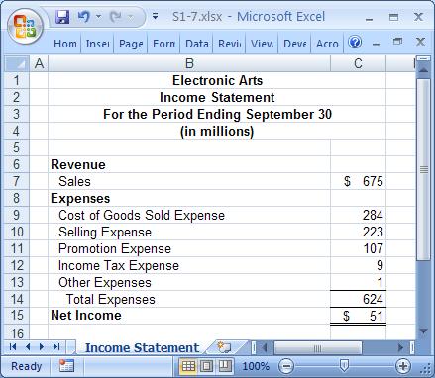Image resolution: width=435 pixels, height=378 pixels.
Task: Select the Income Statement sheet tab
Action: pyautogui.click(x=142, y=347)
